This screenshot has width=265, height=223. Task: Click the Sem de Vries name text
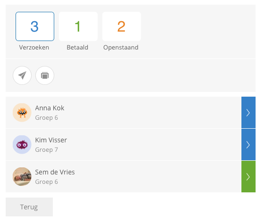pos(55,173)
